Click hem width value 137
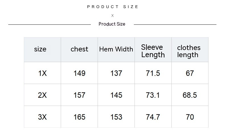 [116, 73]
